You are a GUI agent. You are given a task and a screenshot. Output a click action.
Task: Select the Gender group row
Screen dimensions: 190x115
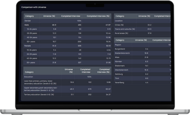28,20
